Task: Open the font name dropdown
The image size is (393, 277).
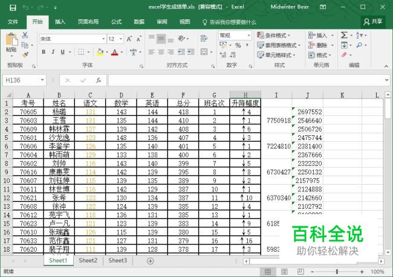Action: [103, 39]
